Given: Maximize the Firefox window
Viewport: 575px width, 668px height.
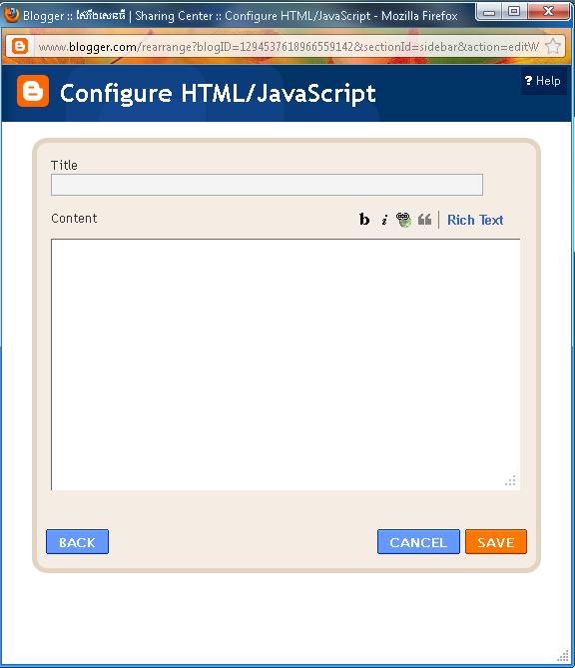Looking at the screenshot, I should tap(514, 12).
